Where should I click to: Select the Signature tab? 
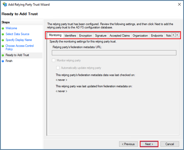101,36
